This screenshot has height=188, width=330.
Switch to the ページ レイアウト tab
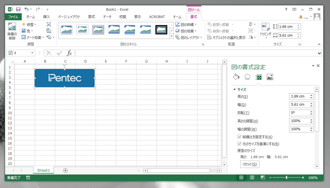tap(69, 17)
